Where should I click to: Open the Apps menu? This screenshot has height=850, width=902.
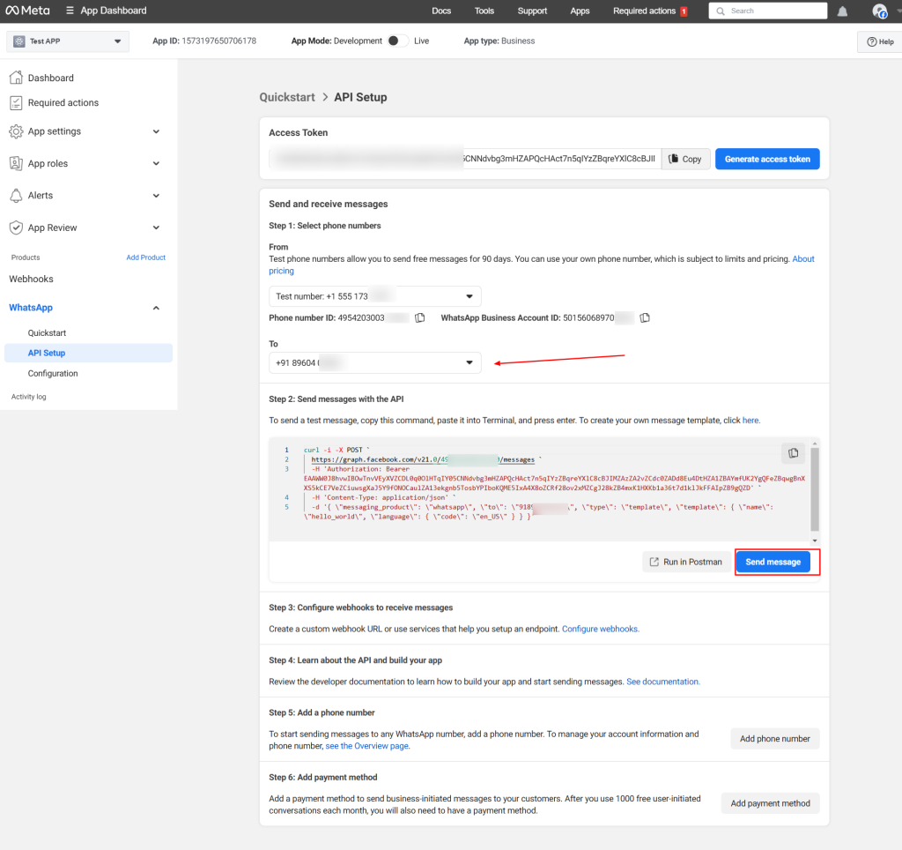[x=580, y=11]
